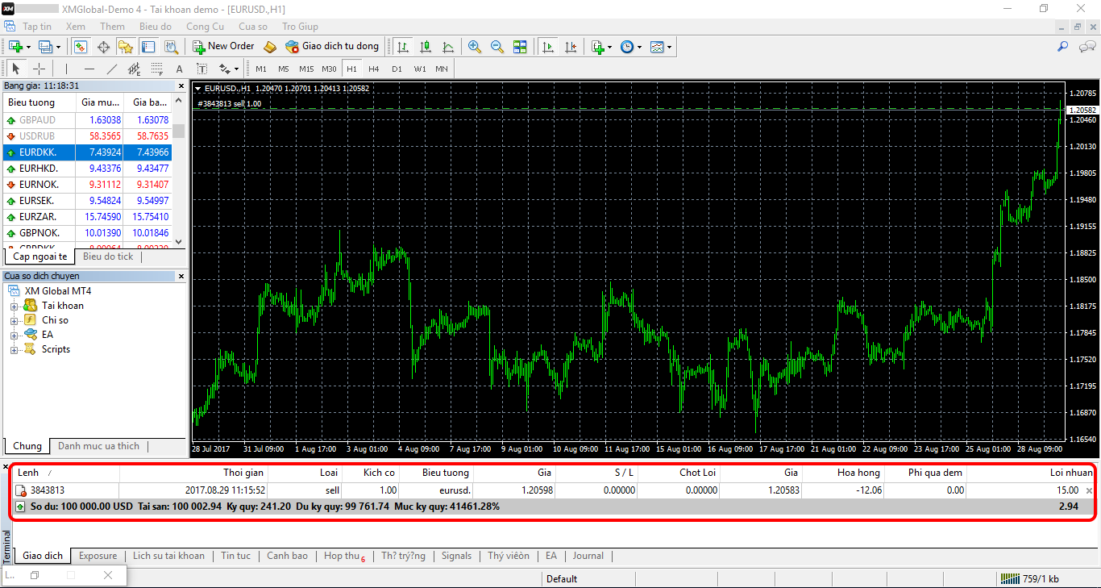Open the Tap tin menu
The height and width of the screenshot is (588, 1101).
point(37,27)
